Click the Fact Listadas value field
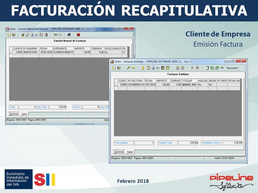Screen dimensions: 258x193 pyautogui.click(x=144, y=143)
